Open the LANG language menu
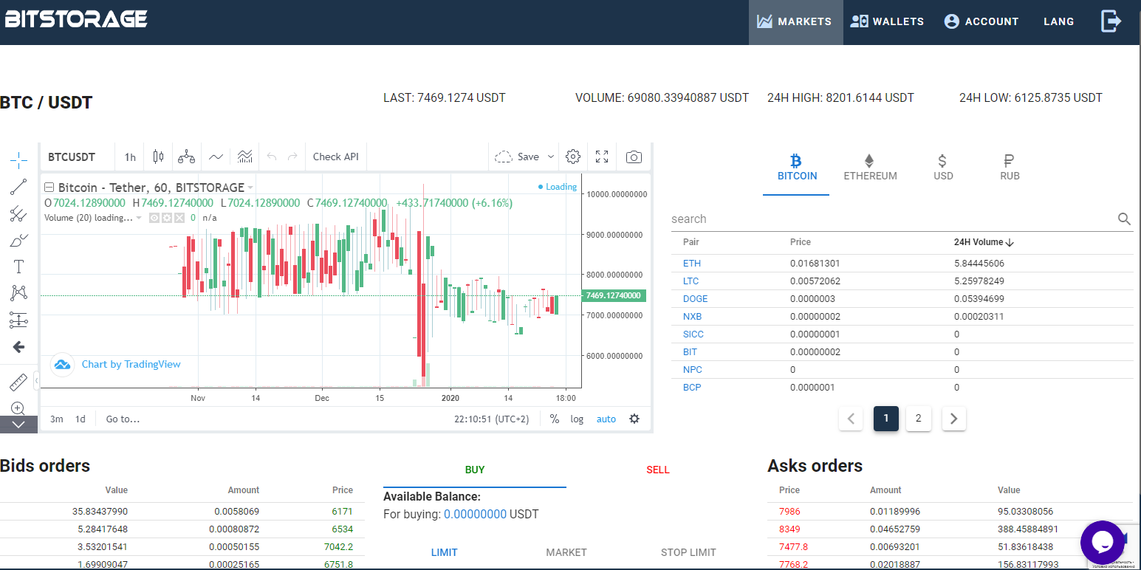Image resolution: width=1141 pixels, height=570 pixels. tap(1059, 21)
